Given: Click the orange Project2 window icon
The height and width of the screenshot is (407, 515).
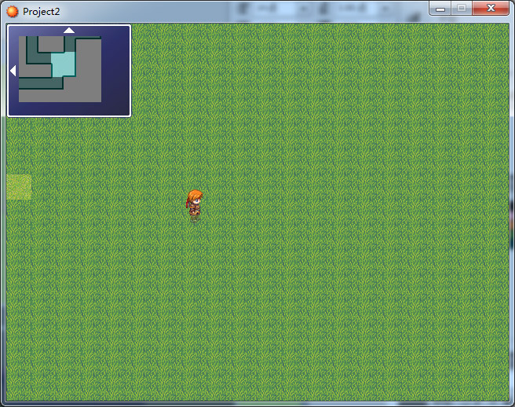Looking at the screenshot, I should tap(13, 12).
